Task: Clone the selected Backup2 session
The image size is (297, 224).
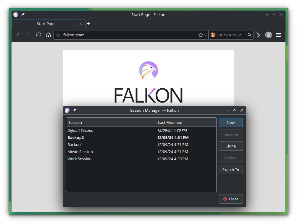Action: pos(230,146)
